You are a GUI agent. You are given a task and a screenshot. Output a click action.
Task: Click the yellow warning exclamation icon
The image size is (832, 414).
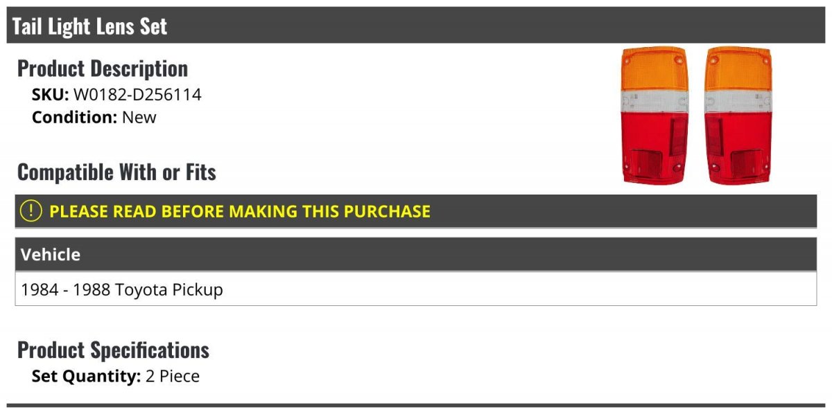[x=31, y=211]
